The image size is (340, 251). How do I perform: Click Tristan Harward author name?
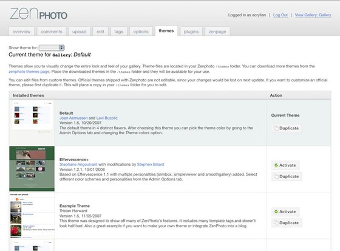pyautogui.click(x=73, y=211)
